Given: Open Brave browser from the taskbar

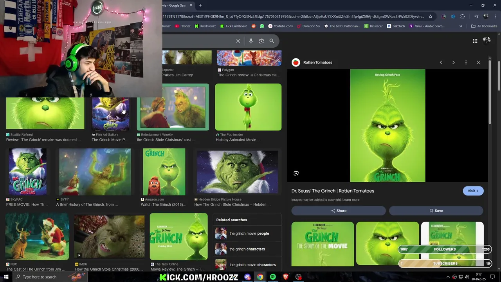Looking at the screenshot, I should coord(286,277).
